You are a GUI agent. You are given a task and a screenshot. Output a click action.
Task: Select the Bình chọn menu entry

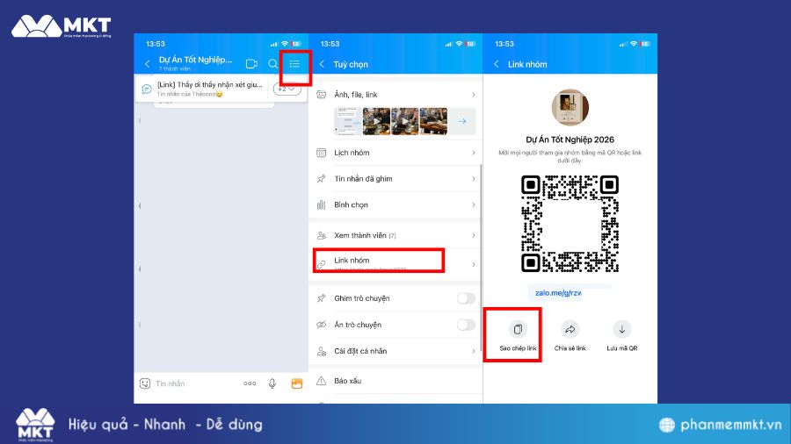coord(396,204)
